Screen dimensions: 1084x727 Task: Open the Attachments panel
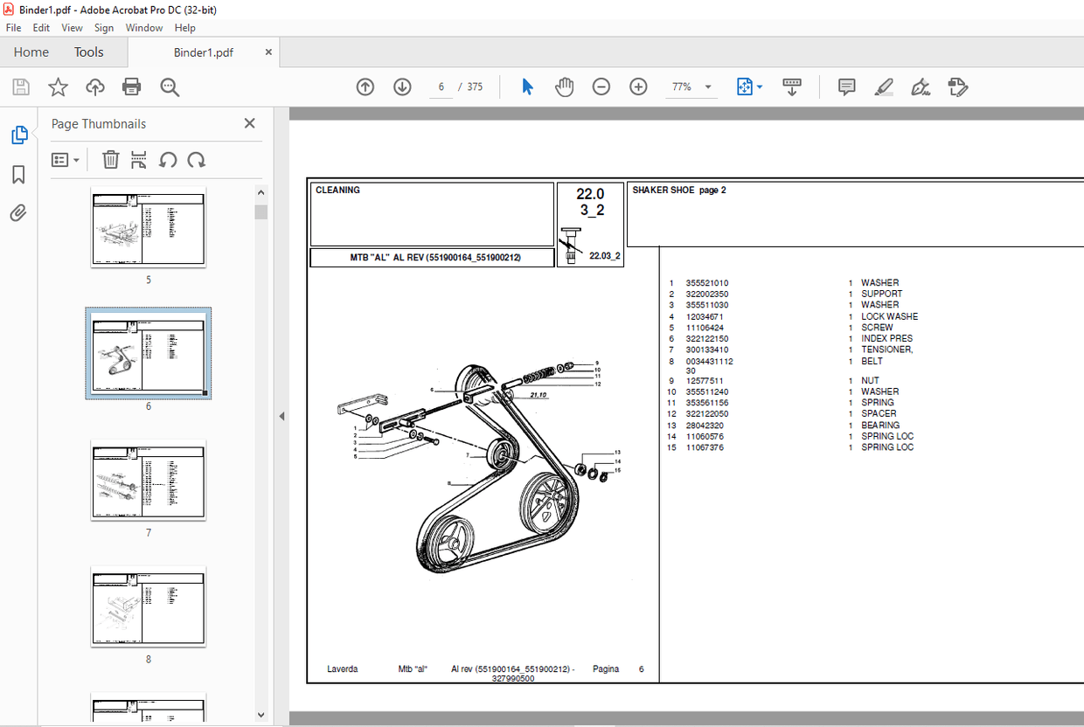click(x=18, y=212)
